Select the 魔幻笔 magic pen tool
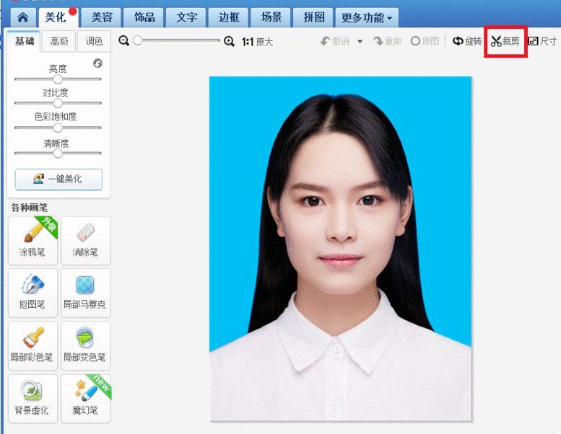This screenshot has height=434, width=561. pos(85,399)
